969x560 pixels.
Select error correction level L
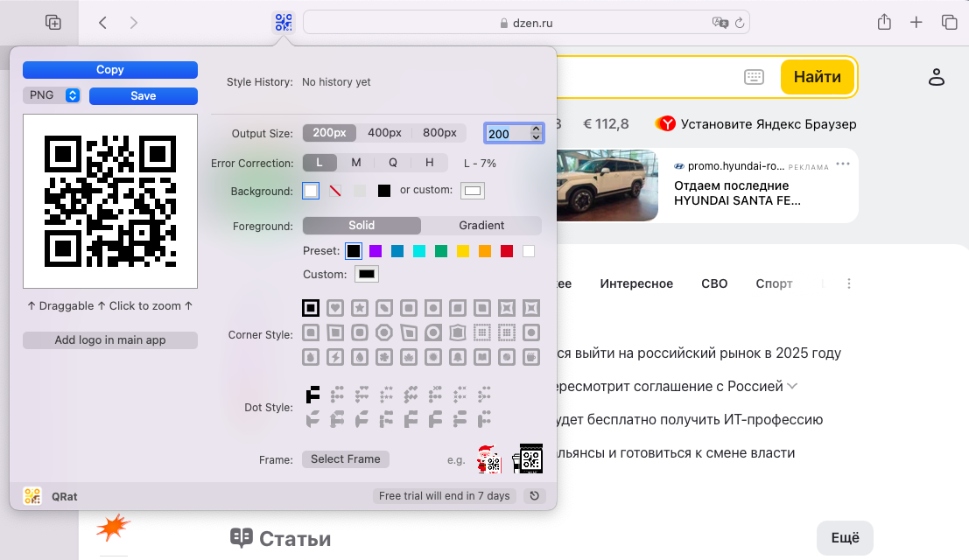pos(319,163)
